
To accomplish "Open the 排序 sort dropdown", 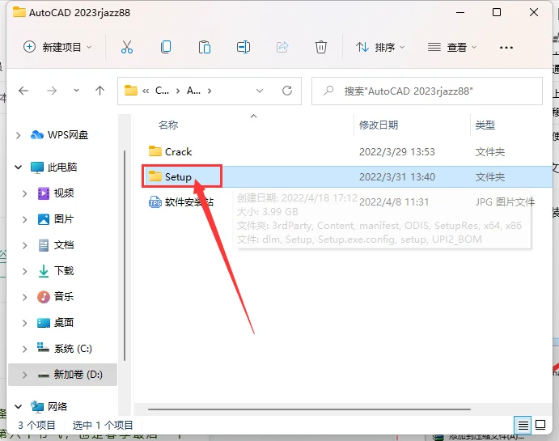I will (380, 47).
